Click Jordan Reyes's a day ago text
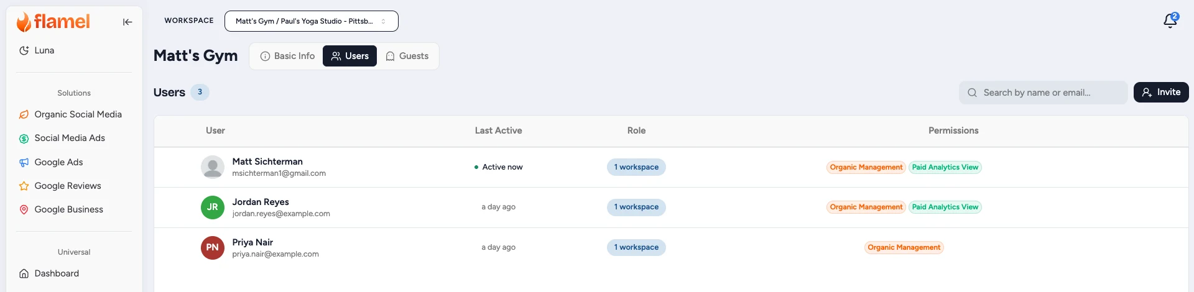 coord(498,207)
